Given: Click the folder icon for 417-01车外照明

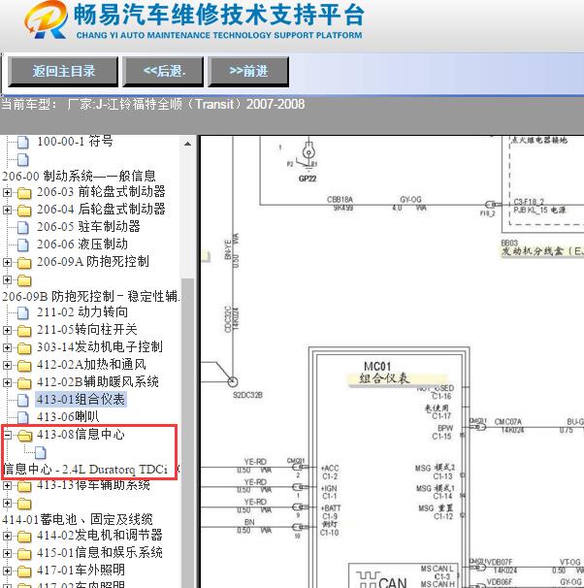Looking at the screenshot, I should tap(24, 572).
